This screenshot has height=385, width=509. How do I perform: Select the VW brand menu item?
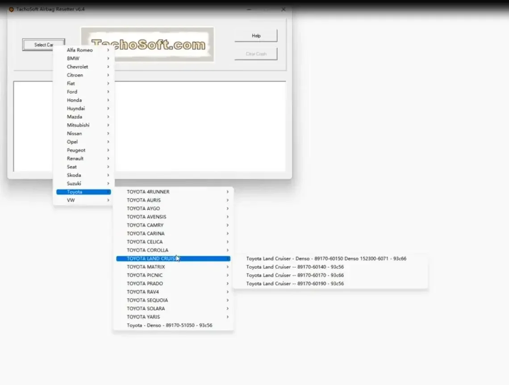84,200
